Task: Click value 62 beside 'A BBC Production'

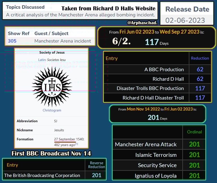Action: point(200,69)
